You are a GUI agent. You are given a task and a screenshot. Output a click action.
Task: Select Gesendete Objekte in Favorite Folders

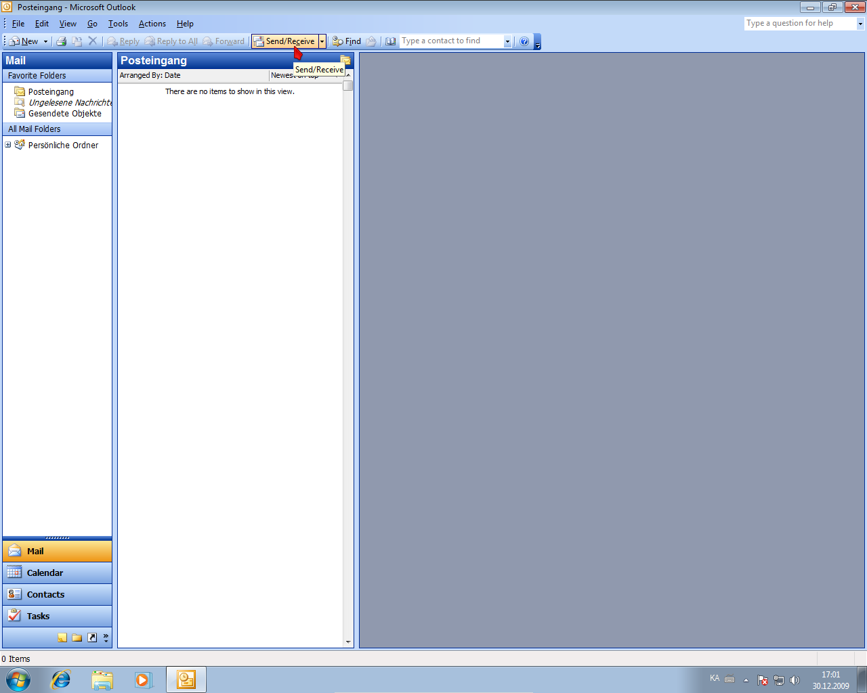(x=64, y=114)
